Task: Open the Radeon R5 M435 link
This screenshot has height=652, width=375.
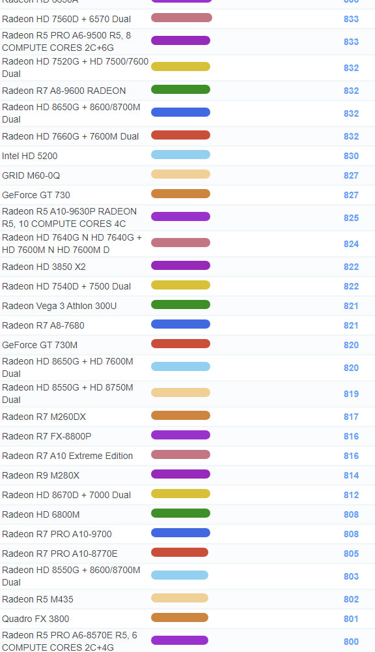Action: 38,599
